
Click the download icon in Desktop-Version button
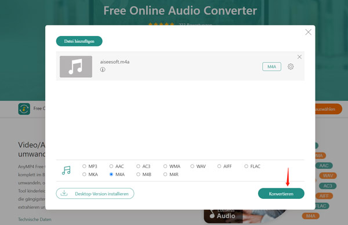pyautogui.click(x=64, y=193)
